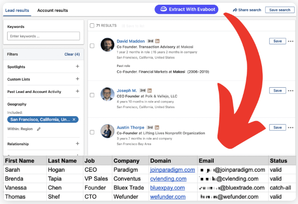
Task: Expand the Spotlights filter
Action: tap(77, 66)
